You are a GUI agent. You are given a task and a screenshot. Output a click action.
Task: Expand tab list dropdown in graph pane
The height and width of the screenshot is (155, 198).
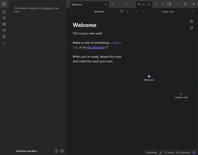(163, 4)
